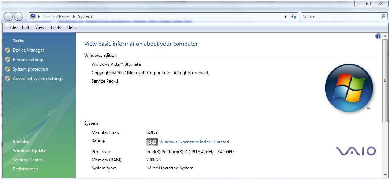Click the shield icon beside Device Manager
This screenshot has width=390, height=180.
(8, 50)
